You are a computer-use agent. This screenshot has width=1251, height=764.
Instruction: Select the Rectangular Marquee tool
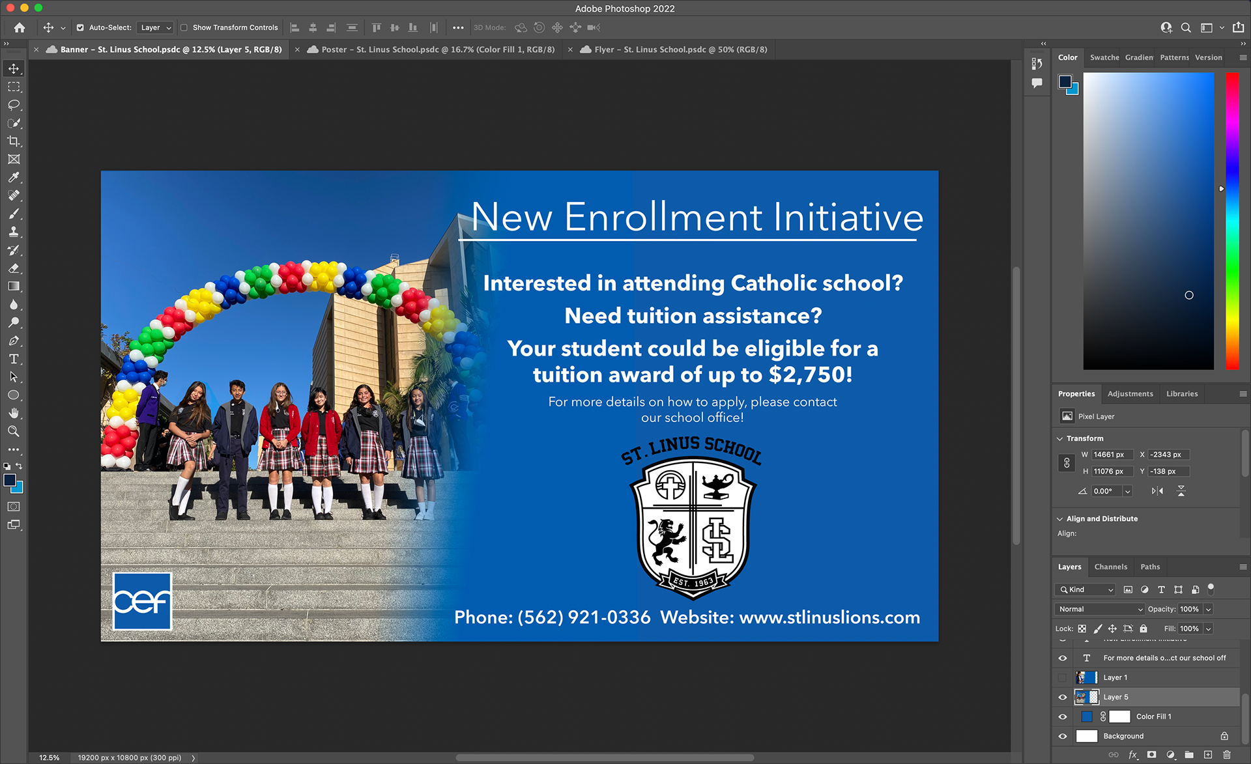tap(14, 87)
